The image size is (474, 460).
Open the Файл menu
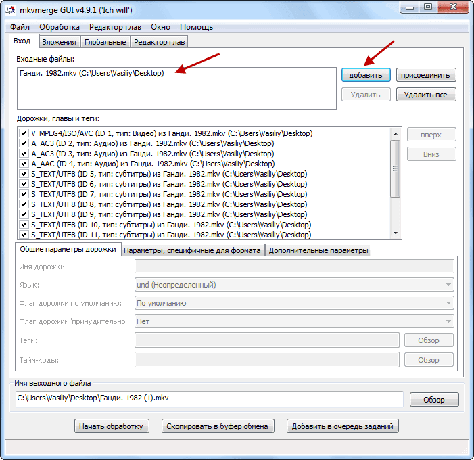[20, 27]
